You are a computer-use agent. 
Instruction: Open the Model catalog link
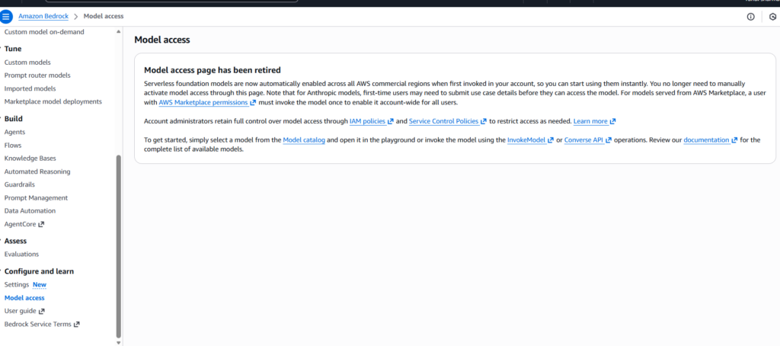(303, 140)
